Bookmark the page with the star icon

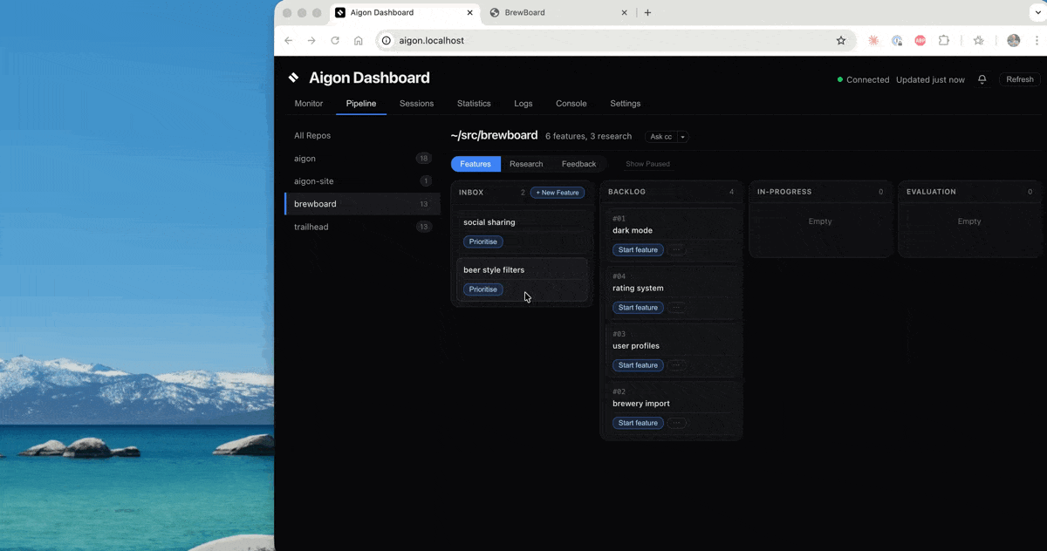point(841,40)
